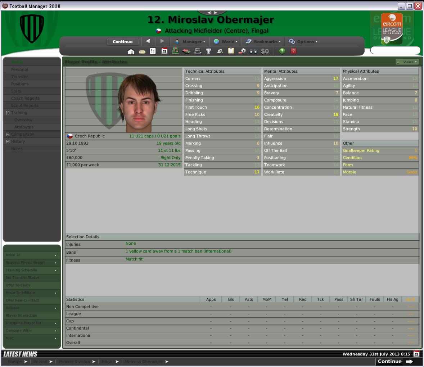Expand the Comparison tree section
Image resolution: width=424 pixels, height=367 pixels.
tap(8, 134)
